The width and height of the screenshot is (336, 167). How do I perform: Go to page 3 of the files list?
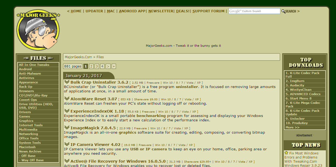tap(97, 66)
